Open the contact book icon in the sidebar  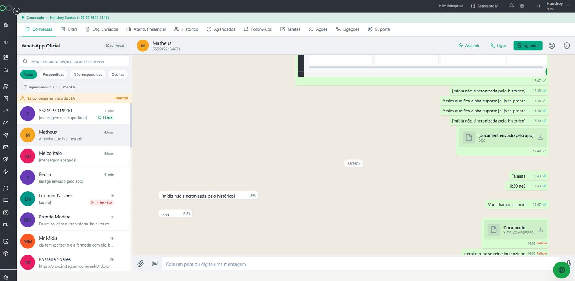tap(6, 98)
